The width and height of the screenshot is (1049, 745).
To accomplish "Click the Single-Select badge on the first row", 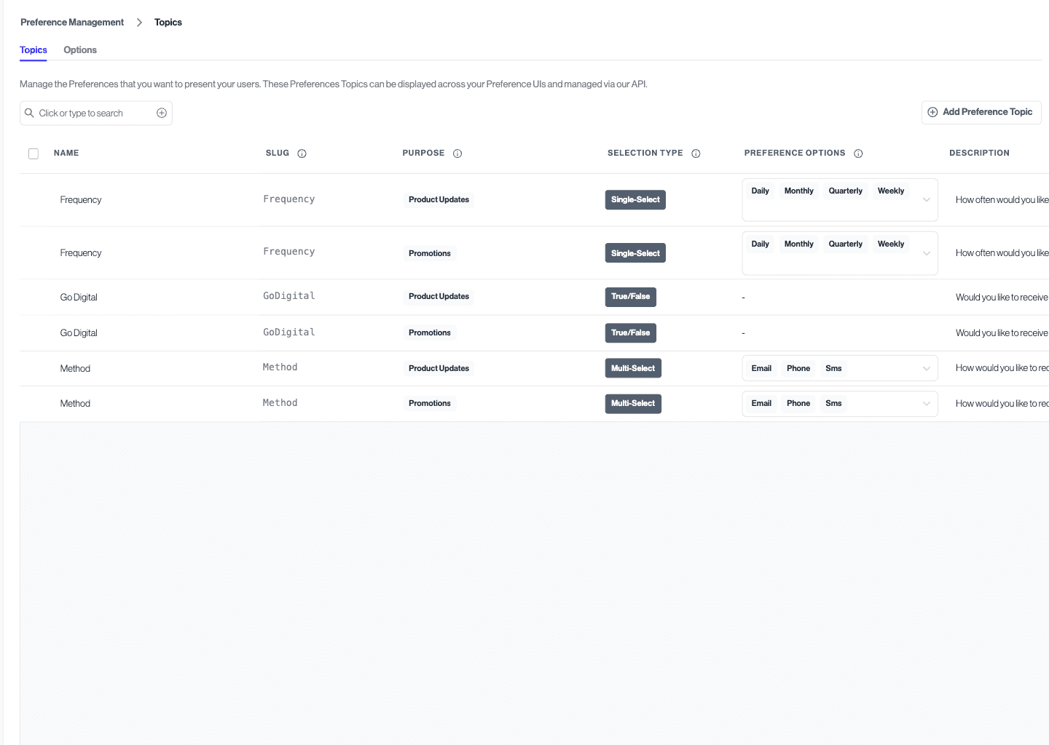I will tap(635, 199).
